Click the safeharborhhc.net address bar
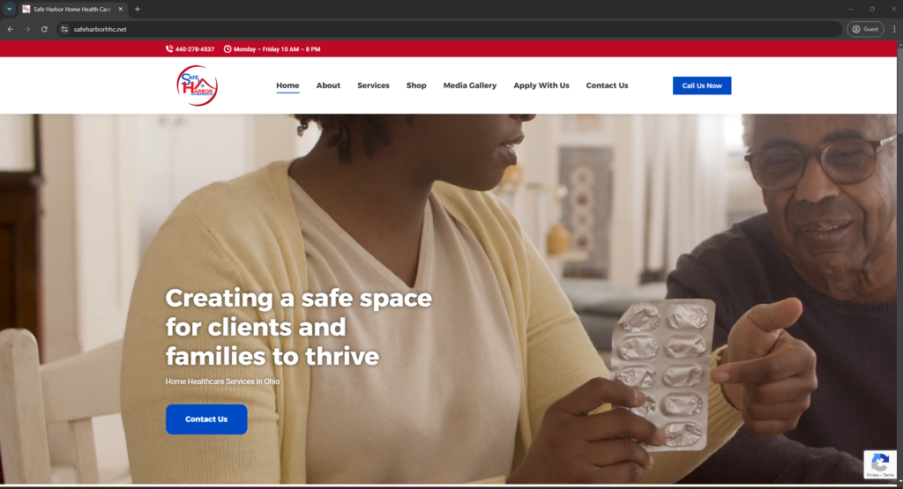 point(449,29)
